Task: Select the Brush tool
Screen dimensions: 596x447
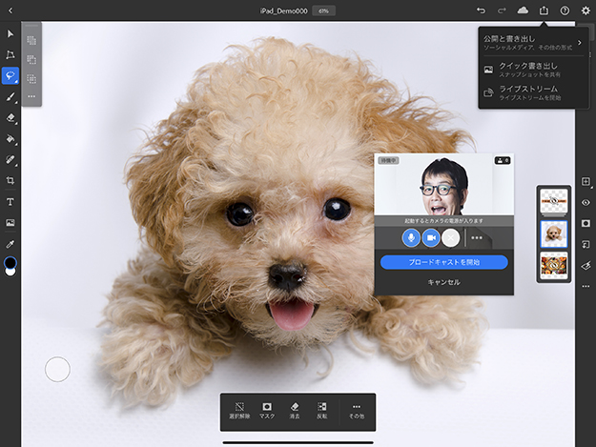Action: 10,97
